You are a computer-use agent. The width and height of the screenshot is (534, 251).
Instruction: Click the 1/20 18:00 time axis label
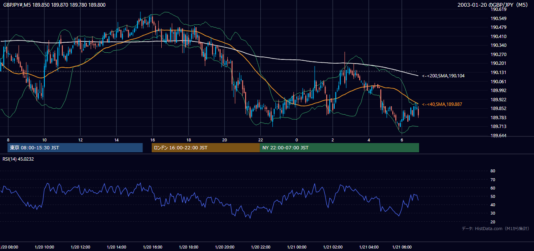[x=188, y=247]
